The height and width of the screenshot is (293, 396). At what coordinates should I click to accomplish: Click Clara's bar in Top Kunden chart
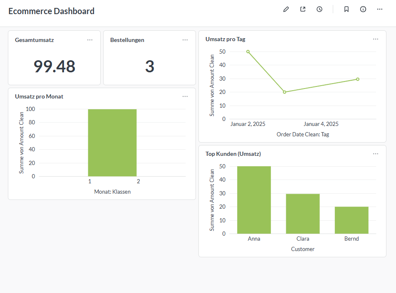click(x=302, y=214)
